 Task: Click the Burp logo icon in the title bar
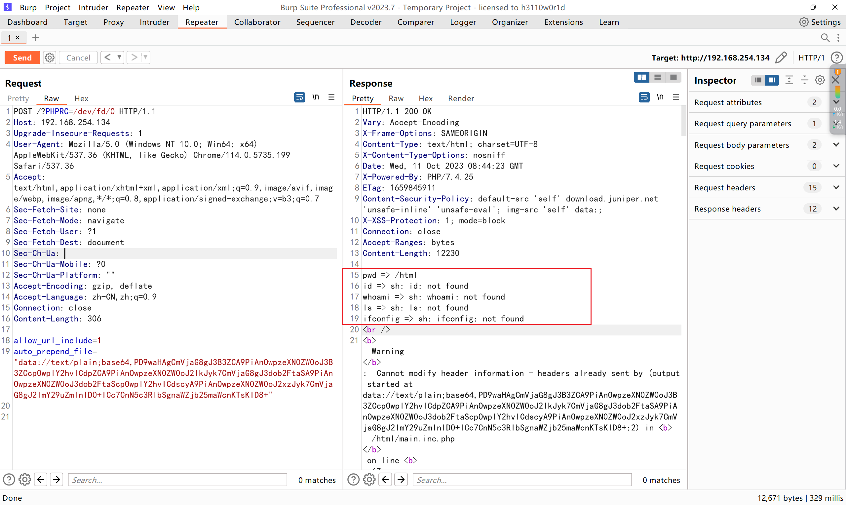pyautogui.click(x=8, y=7)
